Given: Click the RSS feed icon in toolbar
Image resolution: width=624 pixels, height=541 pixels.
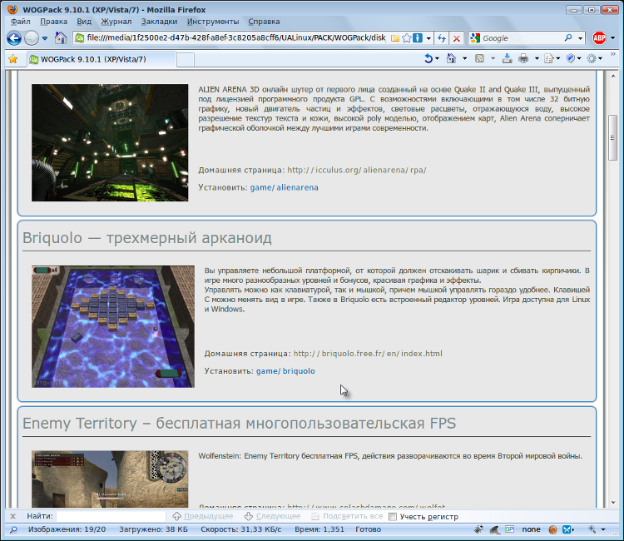Looking at the screenshot, I should (x=479, y=58).
